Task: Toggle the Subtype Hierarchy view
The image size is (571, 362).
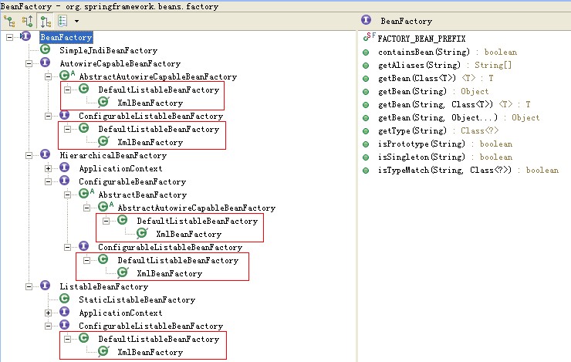Action: [x=46, y=22]
